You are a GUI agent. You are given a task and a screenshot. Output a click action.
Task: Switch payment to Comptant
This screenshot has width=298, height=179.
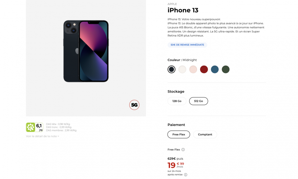click(205, 134)
